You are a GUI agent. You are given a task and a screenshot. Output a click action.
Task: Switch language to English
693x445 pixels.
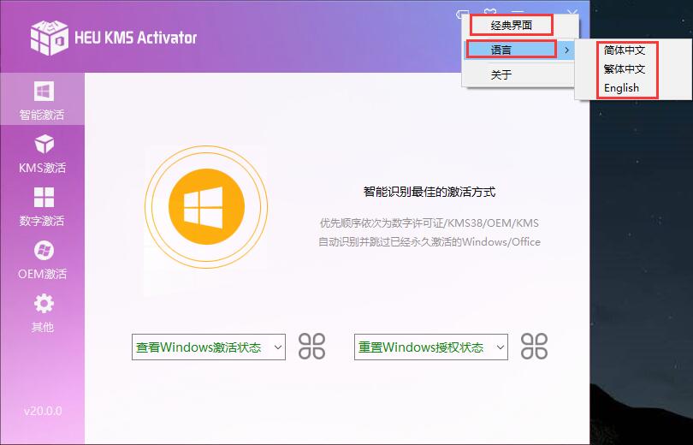click(621, 87)
